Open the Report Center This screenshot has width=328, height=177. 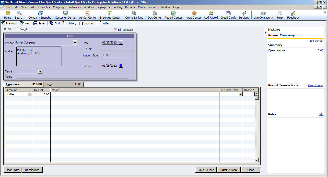click(173, 15)
